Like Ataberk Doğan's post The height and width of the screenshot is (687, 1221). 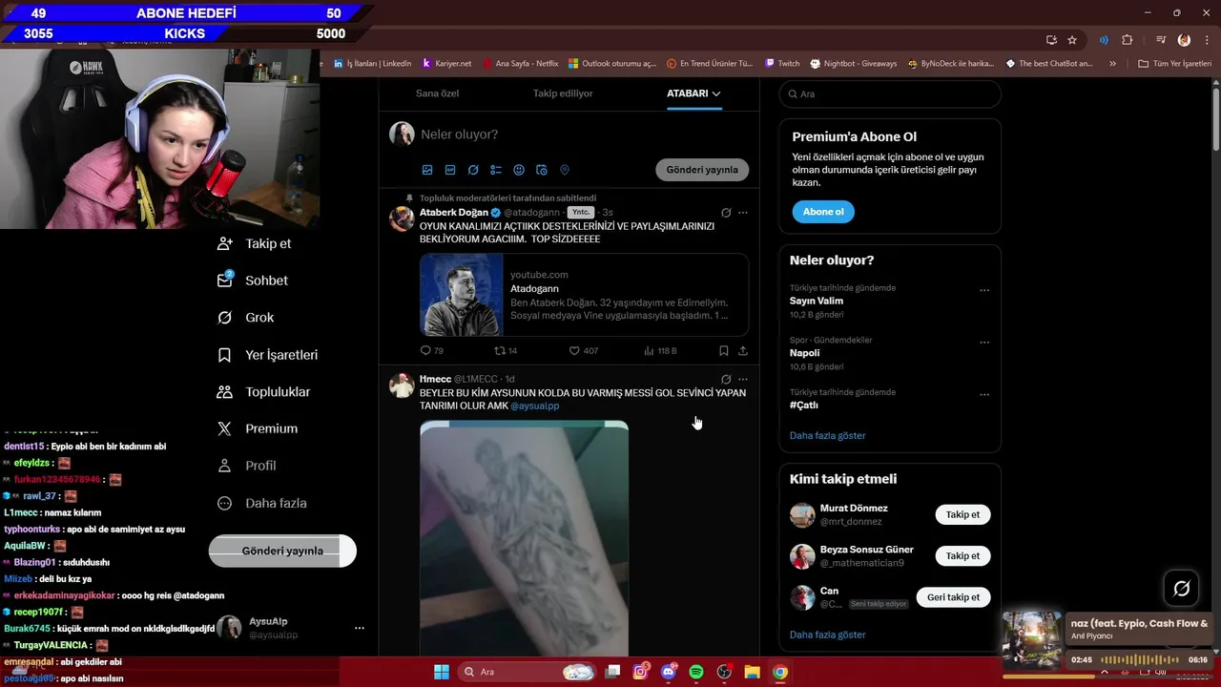pyautogui.click(x=583, y=350)
